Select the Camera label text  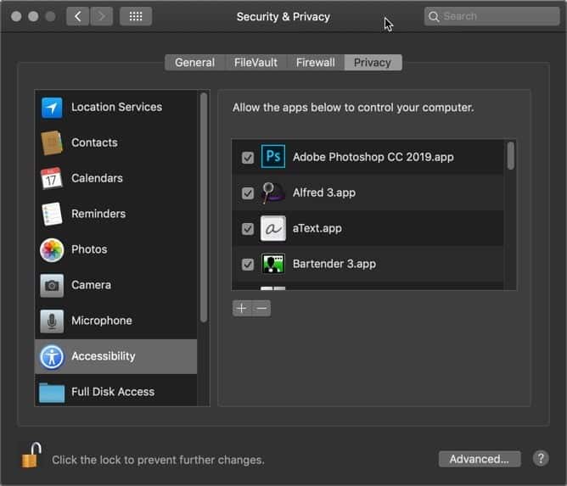tap(91, 285)
